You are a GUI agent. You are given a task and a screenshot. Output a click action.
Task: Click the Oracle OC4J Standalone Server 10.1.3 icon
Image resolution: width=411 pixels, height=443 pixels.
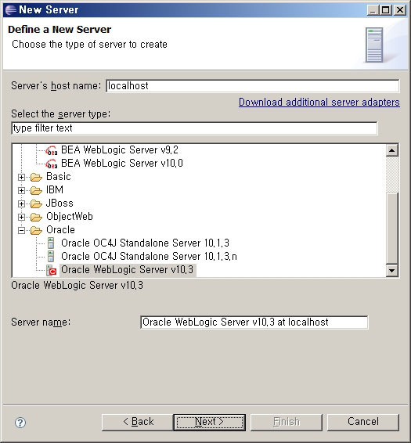(x=51, y=243)
